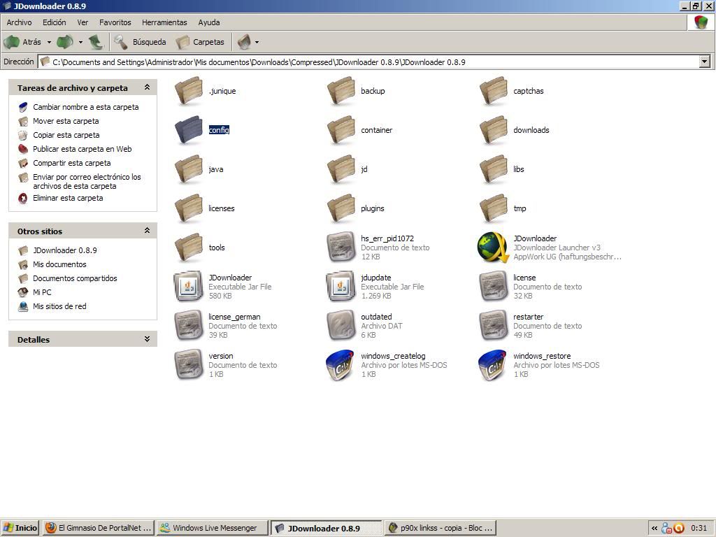716x537 pixels.
Task: Select the licenses folder icon
Action: [189, 208]
